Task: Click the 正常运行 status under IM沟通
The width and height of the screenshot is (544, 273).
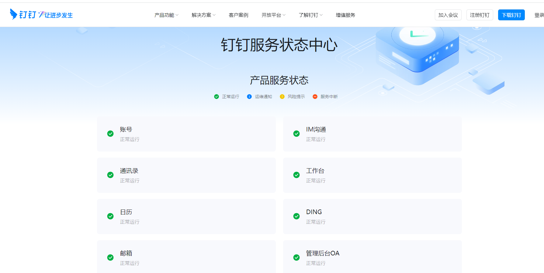Action: tap(316, 139)
